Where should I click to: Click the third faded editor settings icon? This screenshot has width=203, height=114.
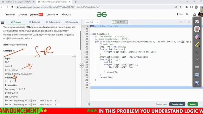click(189, 22)
